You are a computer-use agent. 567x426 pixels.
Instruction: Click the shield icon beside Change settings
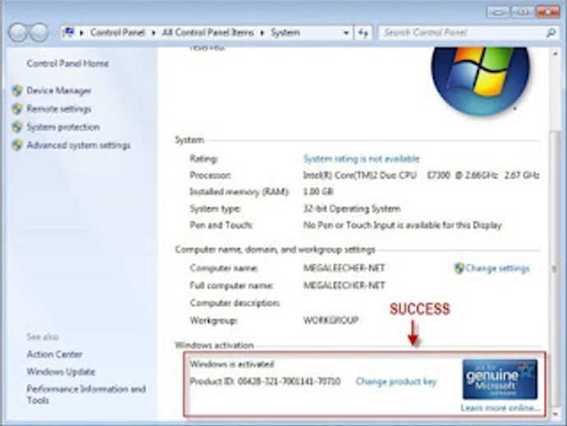(459, 268)
